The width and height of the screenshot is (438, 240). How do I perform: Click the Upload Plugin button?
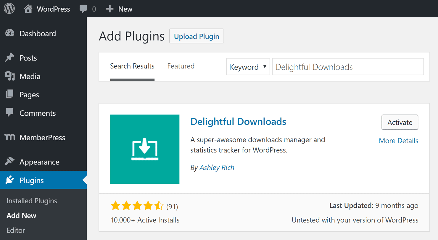(197, 36)
